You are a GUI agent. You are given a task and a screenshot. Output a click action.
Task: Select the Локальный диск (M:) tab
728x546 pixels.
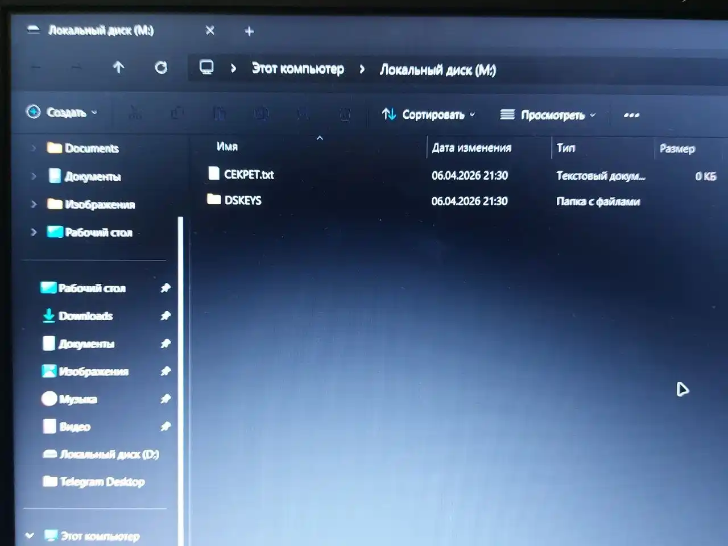(x=101, y=30)
